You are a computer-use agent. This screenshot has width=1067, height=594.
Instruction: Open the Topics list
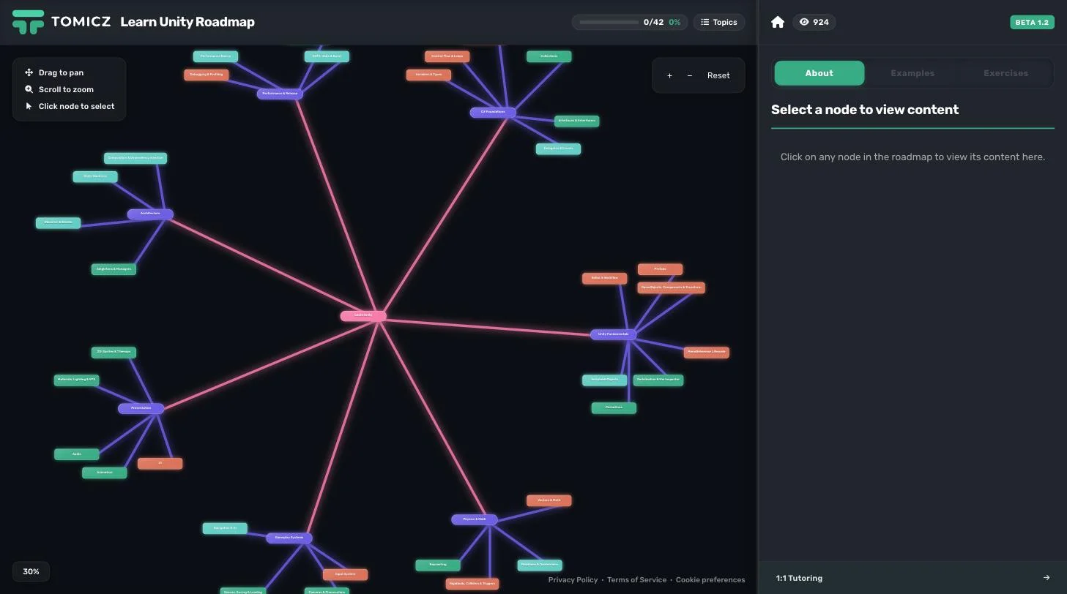(x=719, y=22)
